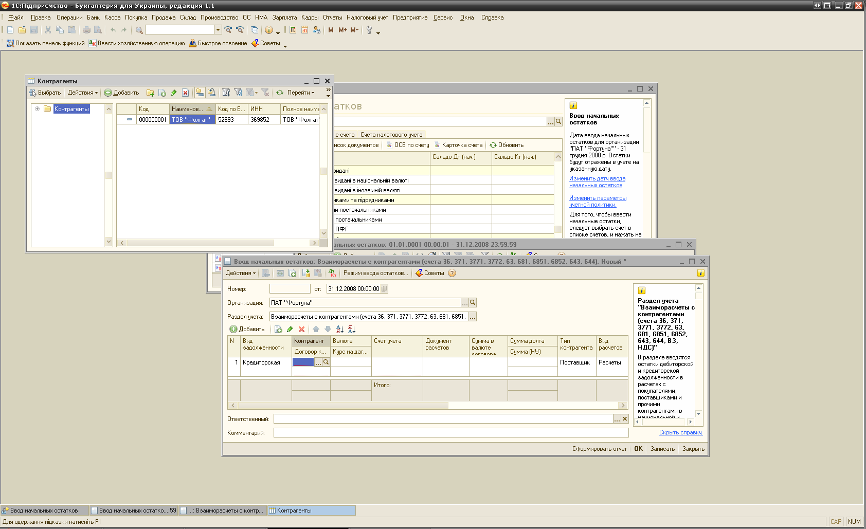Image resolution: width=866 pixels, height=529 pixels.
Task: Open the Перейти dropdown in Контрагенты window
Action: pyautogui.click(x=301, y=93)
